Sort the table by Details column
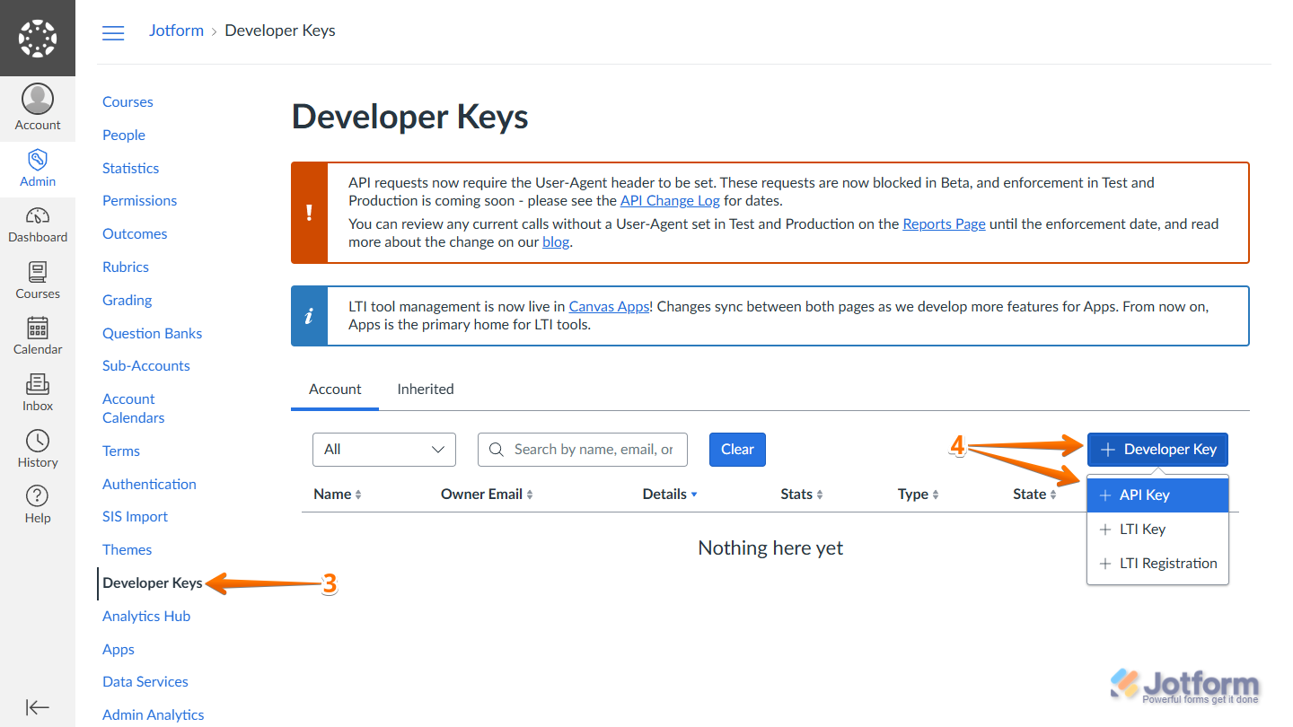This screenshot has width=1293, height=727. (670, 495)
